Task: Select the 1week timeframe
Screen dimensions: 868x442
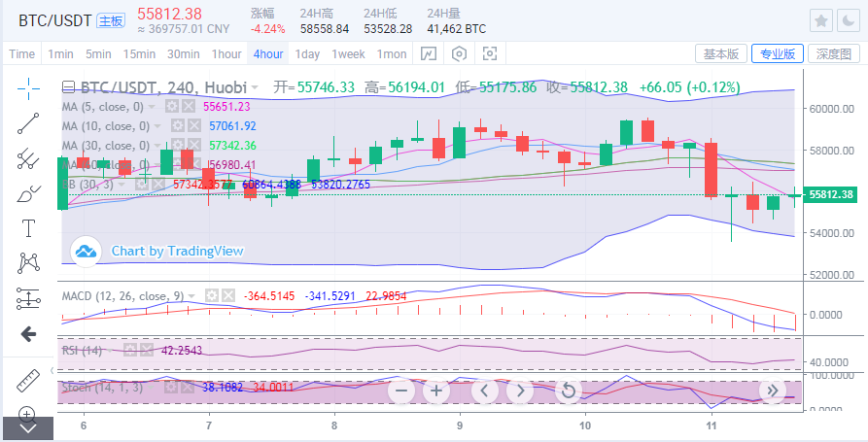Action: click(348, 54)
